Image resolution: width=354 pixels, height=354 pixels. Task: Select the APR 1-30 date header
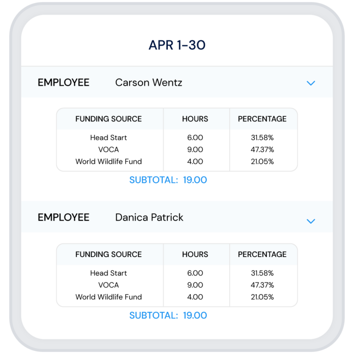177,44
